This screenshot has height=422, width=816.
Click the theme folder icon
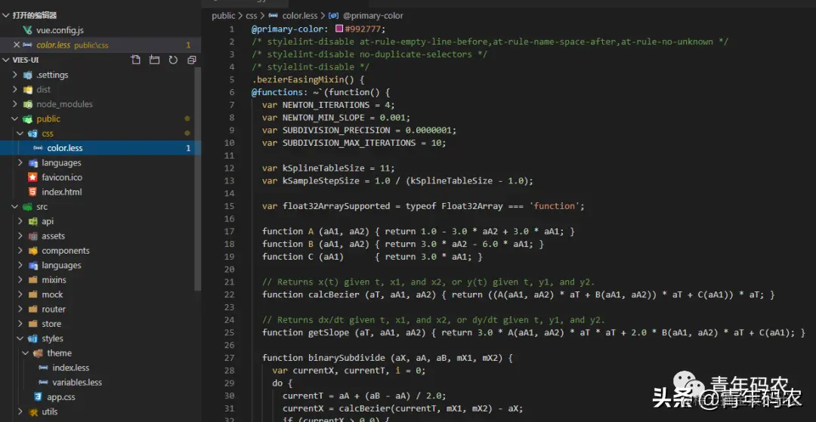pyautogui.click(x=38, y=353)
